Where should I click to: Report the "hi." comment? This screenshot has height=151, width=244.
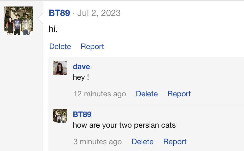[92, 47]
